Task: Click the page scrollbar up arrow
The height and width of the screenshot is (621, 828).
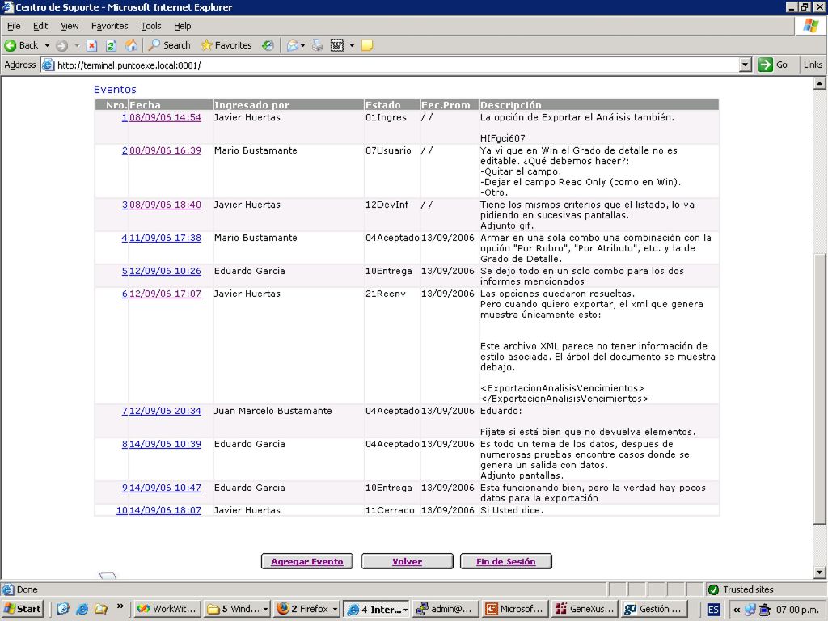Action: coord(820,83)
